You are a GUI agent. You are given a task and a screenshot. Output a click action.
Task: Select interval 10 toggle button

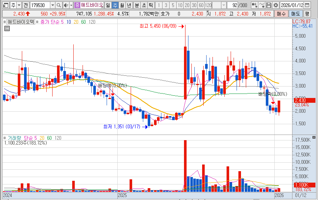pyautogui.click(x=180, y=5)
